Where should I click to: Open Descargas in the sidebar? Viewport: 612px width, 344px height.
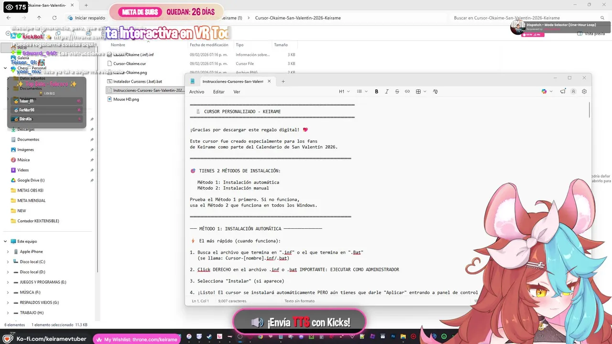tap(26, 129)
